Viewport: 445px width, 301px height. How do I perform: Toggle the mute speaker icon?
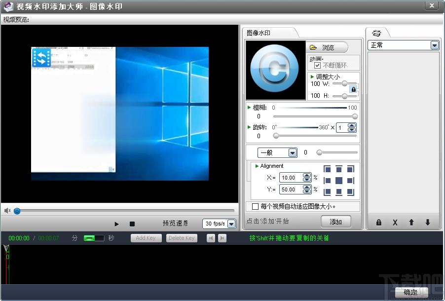7,211
